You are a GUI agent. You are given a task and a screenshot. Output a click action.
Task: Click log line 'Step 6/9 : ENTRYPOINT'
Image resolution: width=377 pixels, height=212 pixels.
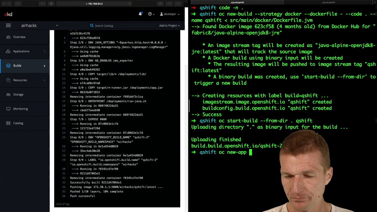(x=108, y=101)
